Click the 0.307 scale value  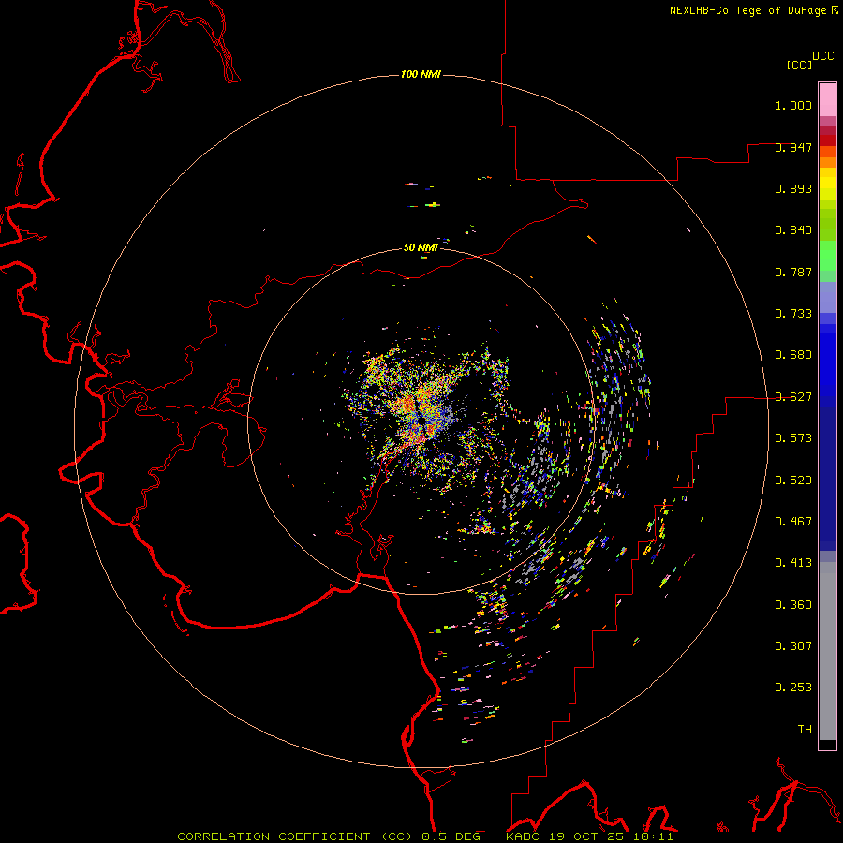coord(793,646)
